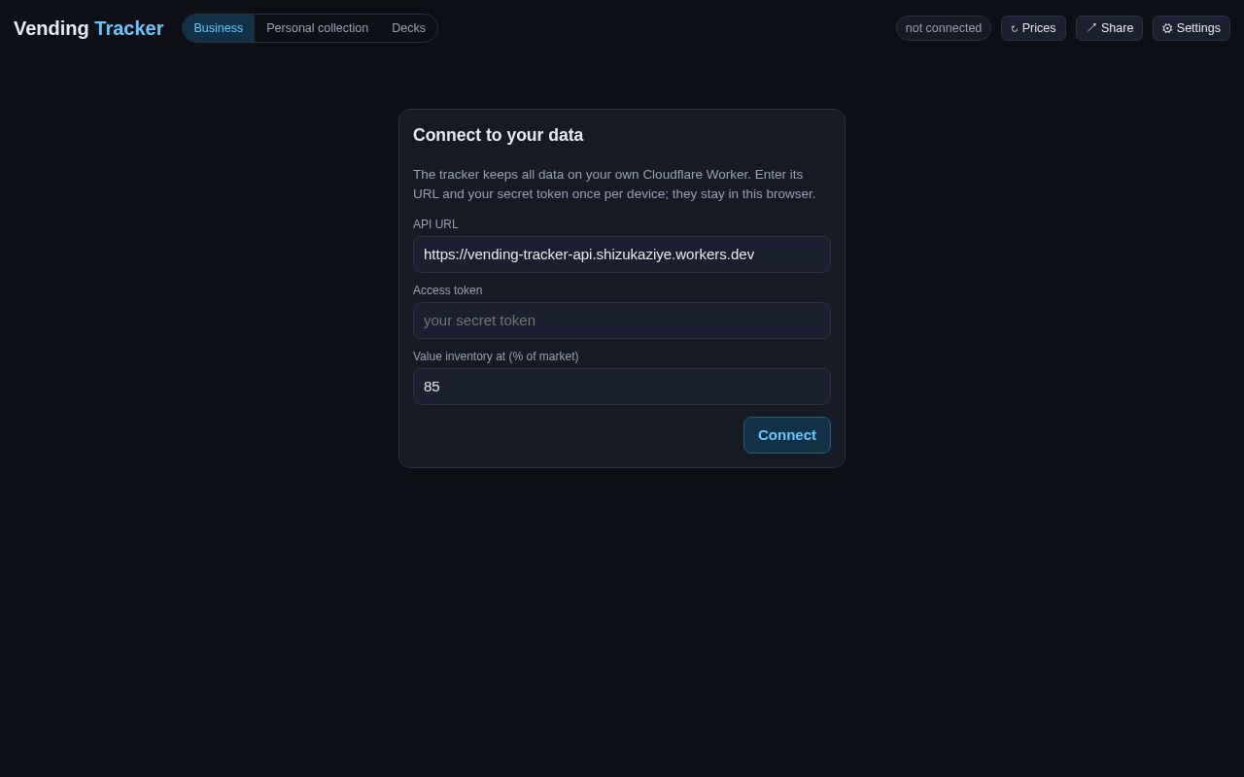Click the Connect button
This screenshot has height=777, width=1244.
787,435
